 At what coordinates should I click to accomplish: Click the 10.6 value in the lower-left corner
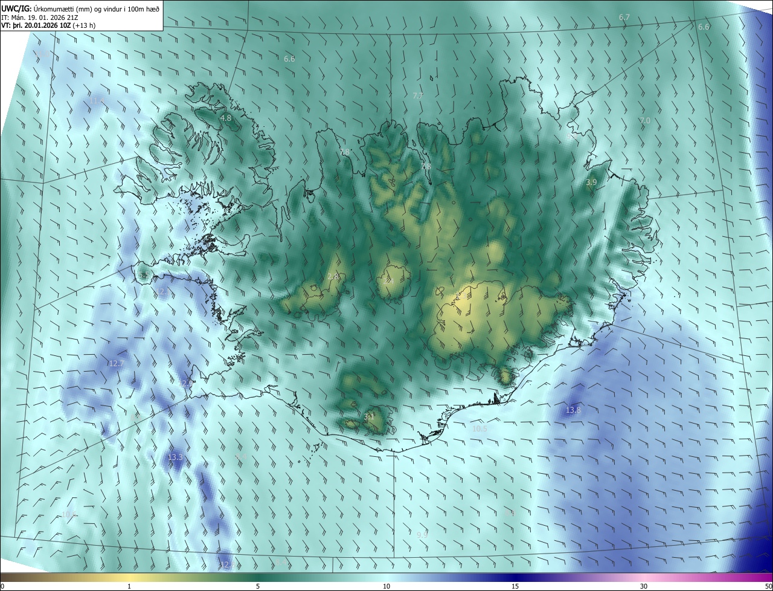pyautogui.click(x=69, y=514)
